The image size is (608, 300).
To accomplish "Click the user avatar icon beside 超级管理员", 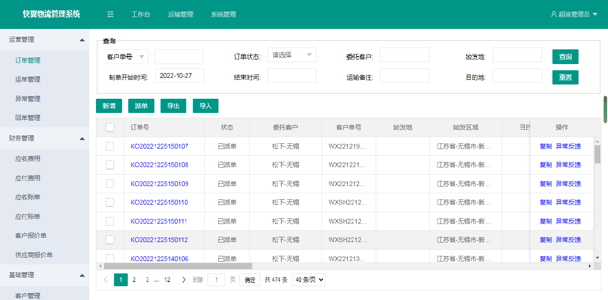I will (553, 14).
